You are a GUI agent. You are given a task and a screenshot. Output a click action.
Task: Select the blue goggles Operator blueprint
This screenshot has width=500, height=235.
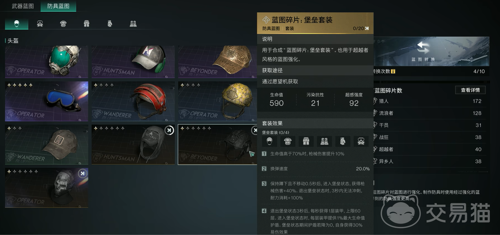46,101
